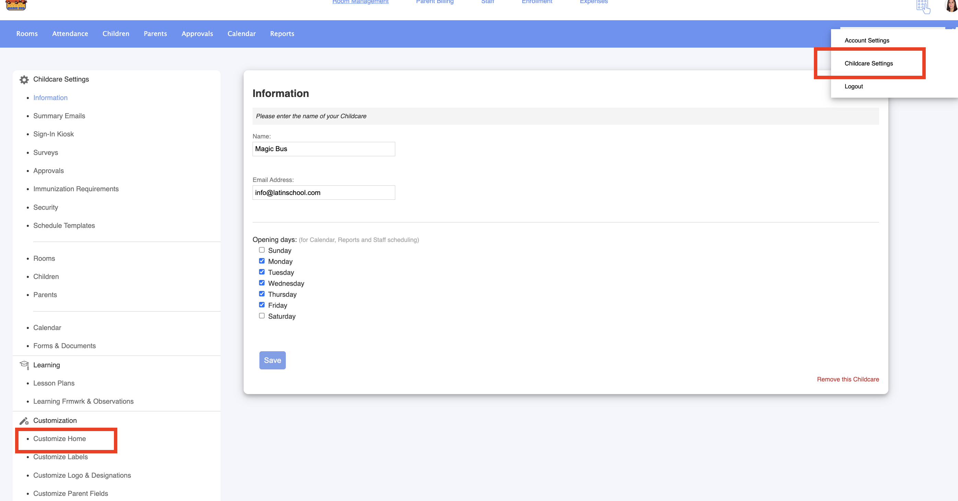Click the Childcare Settings gear icon
This screenshot has height=501, width=958.
click(24, 80)
